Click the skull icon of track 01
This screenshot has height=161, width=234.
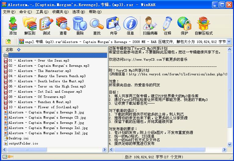pyautogui.click(x=6, y=60)
